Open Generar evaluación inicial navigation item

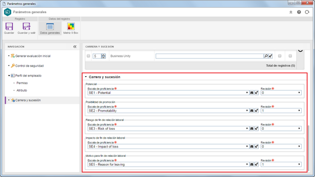(x=33, y=56)
